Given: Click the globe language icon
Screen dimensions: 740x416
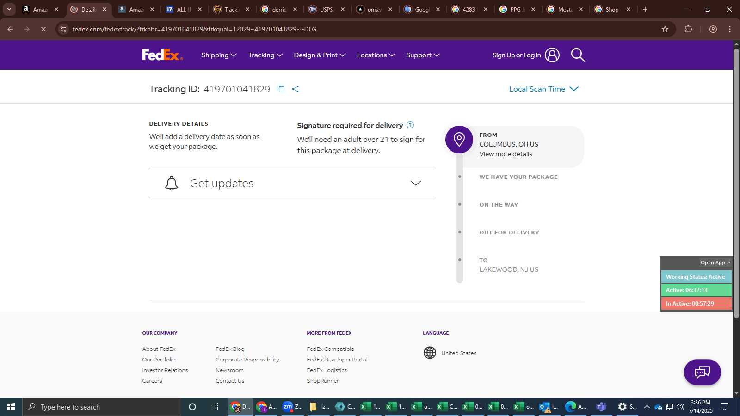Looking at the screenshot, I should [x=430, y=353].
